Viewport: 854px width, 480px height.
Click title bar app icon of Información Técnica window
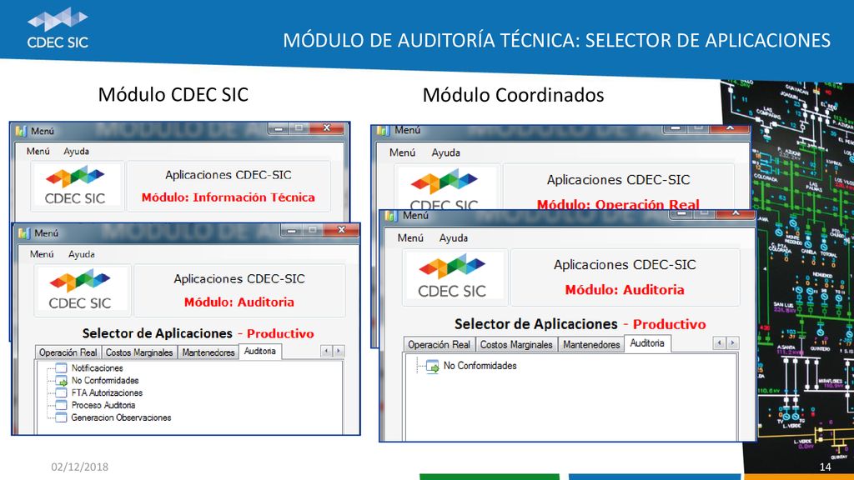[21, 131]
